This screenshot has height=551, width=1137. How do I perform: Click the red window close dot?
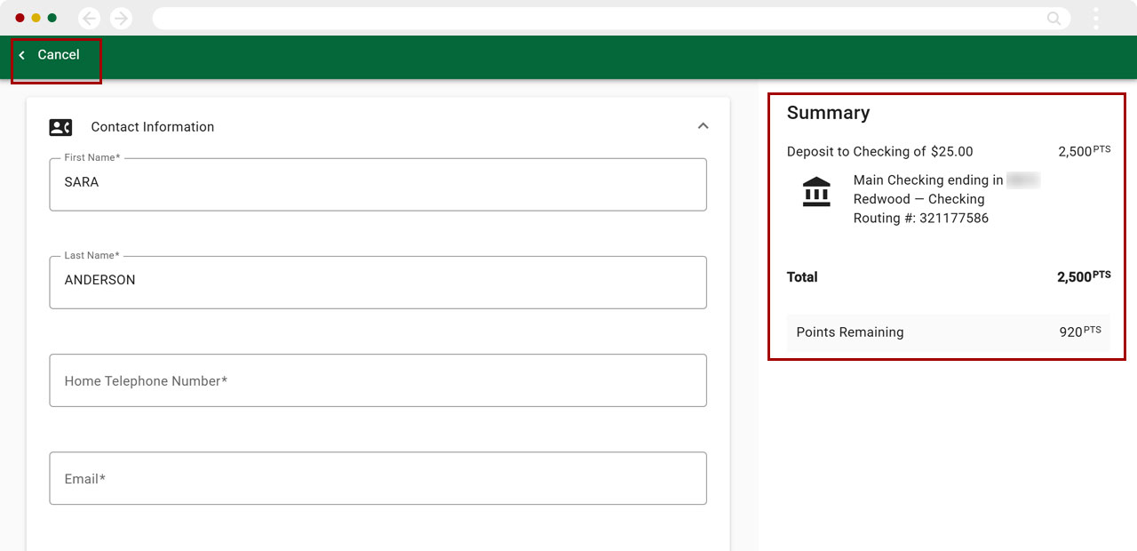(20, 18)
